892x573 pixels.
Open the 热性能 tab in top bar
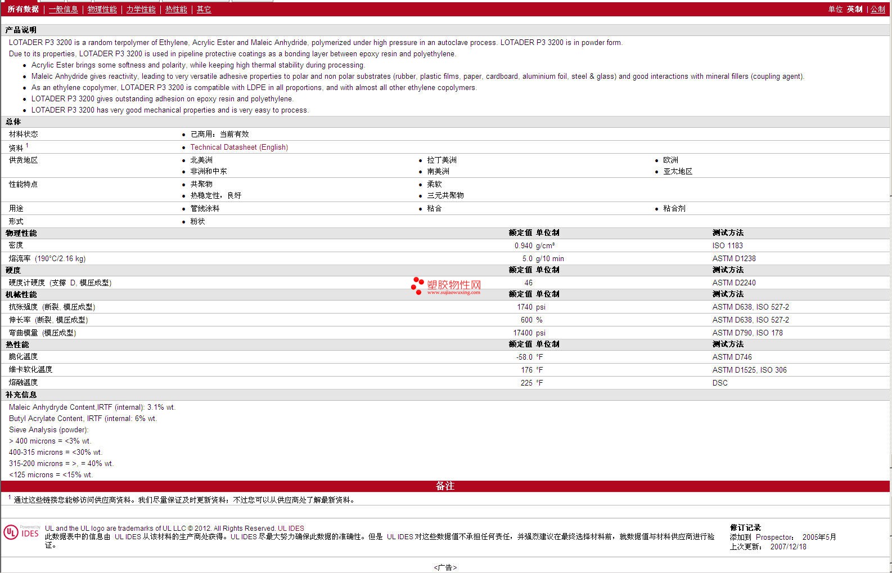pos(176,10)
